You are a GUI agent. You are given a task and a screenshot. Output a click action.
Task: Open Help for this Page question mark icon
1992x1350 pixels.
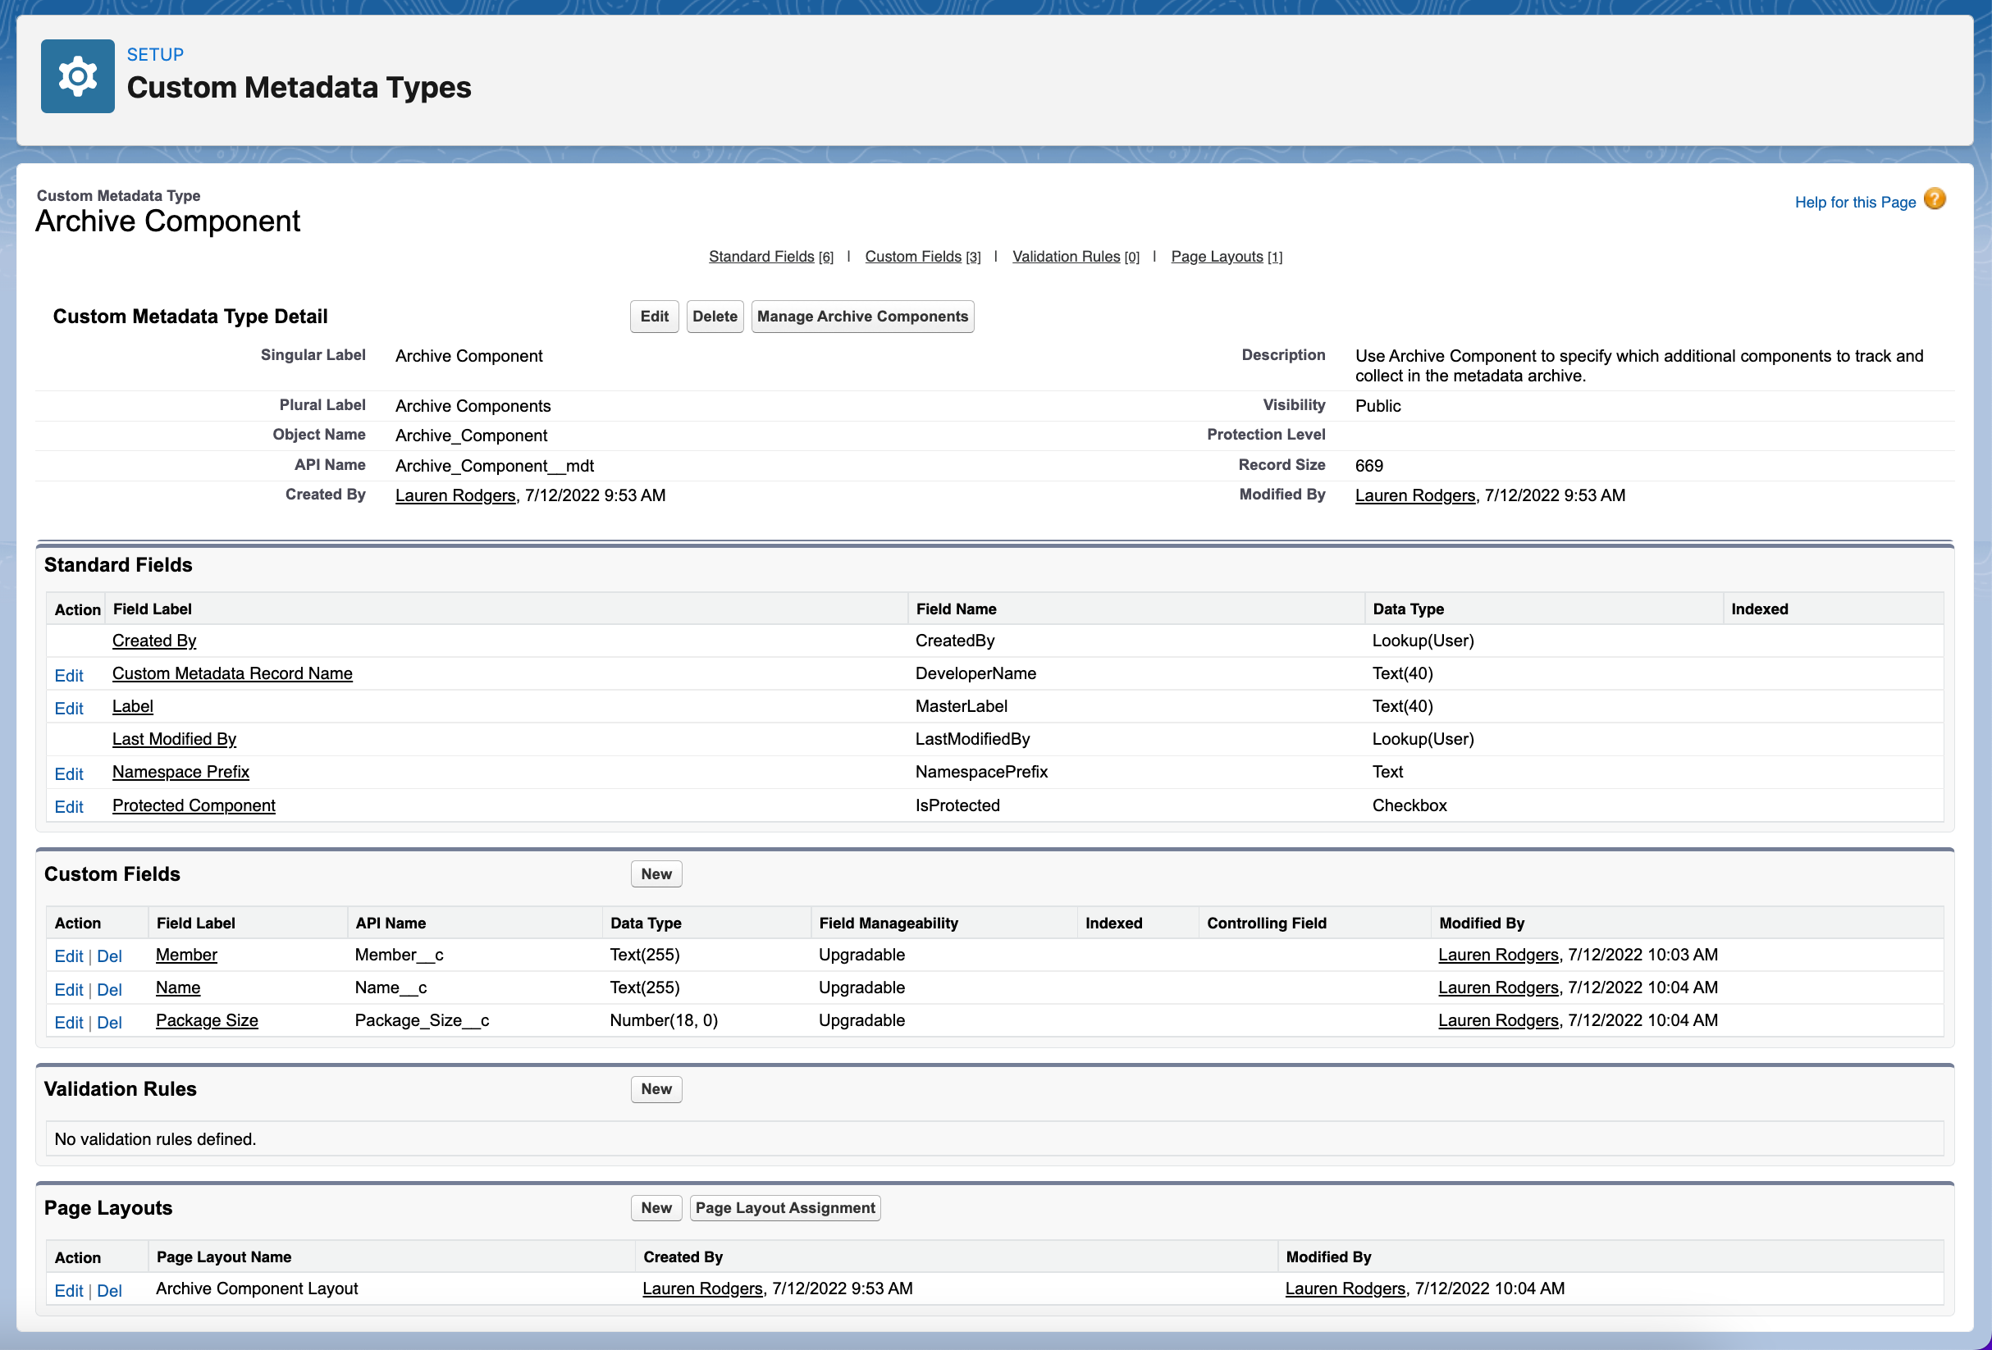1935,200
